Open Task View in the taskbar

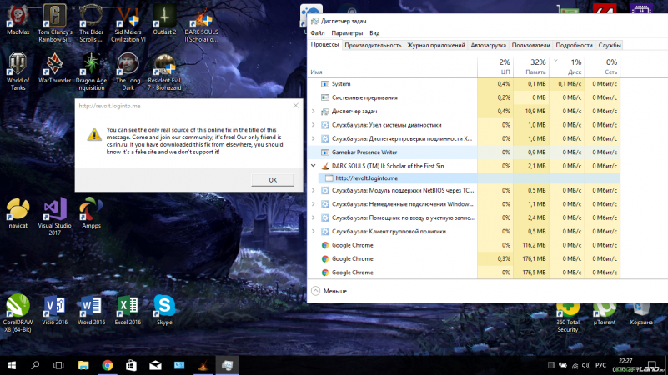coord(58,365)
